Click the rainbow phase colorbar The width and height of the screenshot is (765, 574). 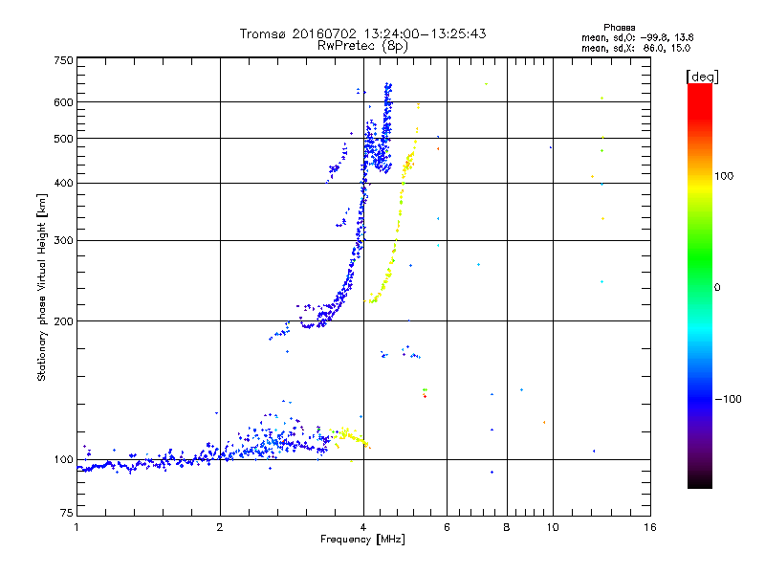coord(700,285)
